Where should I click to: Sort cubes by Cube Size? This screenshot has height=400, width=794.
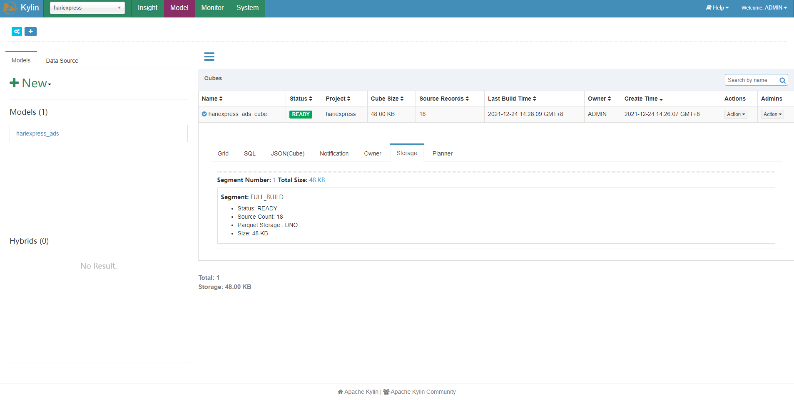coord(387,99)
